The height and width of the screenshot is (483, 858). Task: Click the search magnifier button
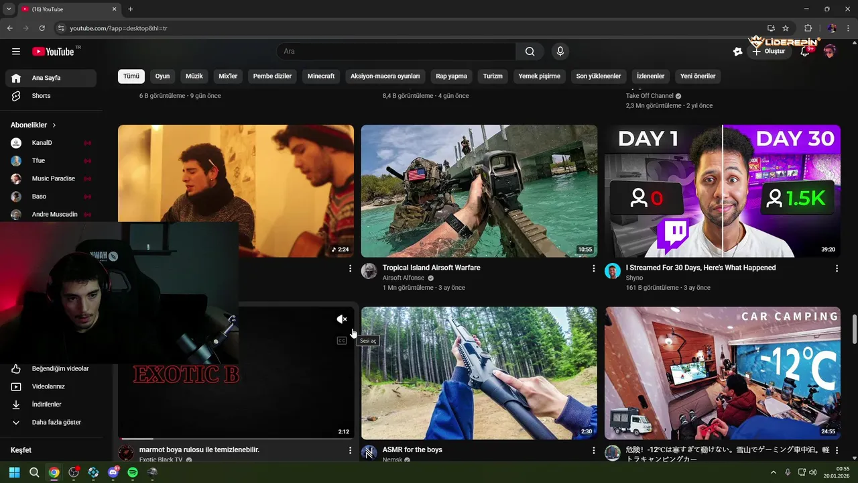click(530, 52)
